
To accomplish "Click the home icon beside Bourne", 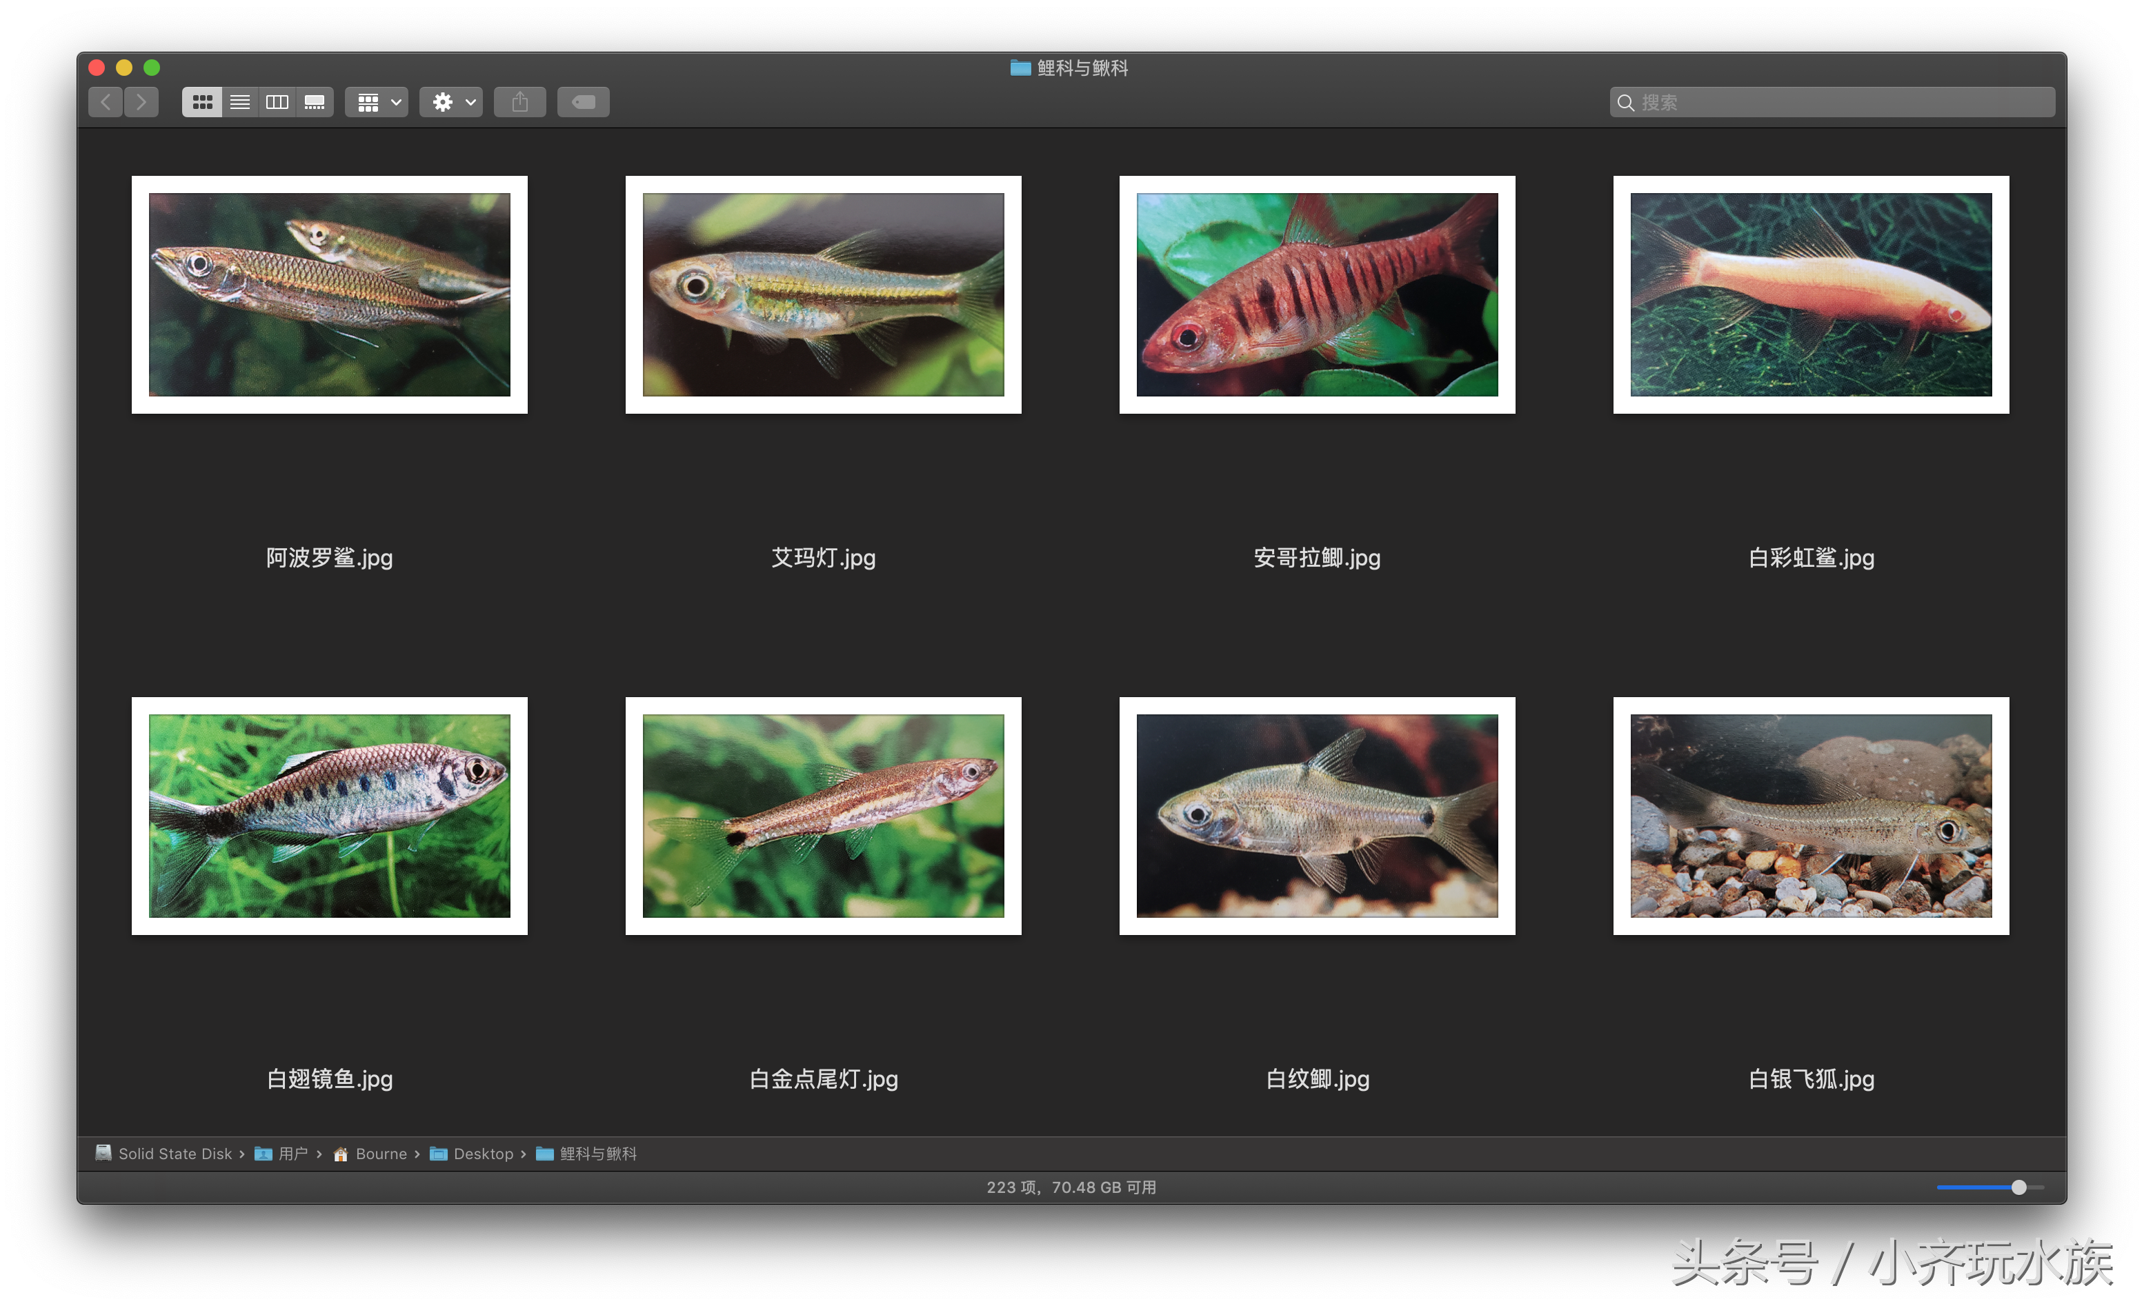I will [x=341, y=1154].
